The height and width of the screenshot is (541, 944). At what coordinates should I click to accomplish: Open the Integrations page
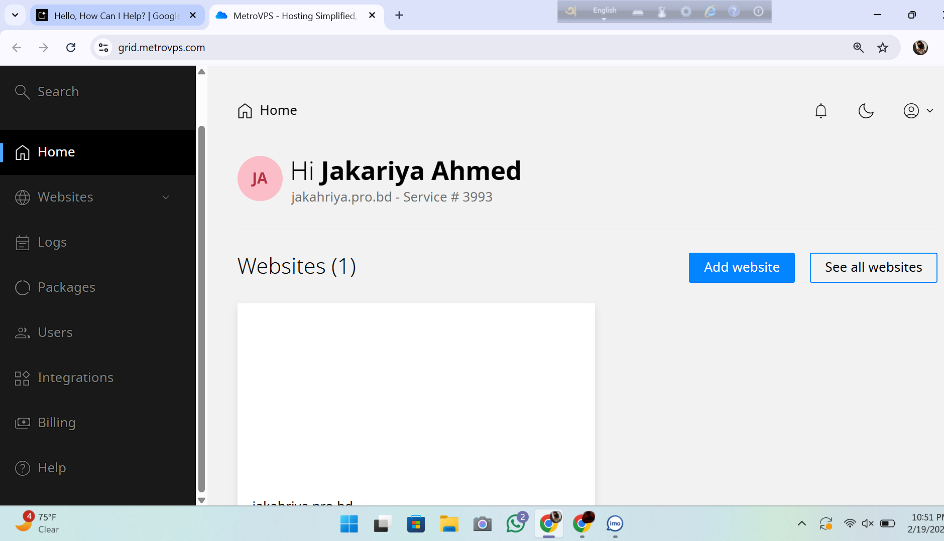[75, 378]
